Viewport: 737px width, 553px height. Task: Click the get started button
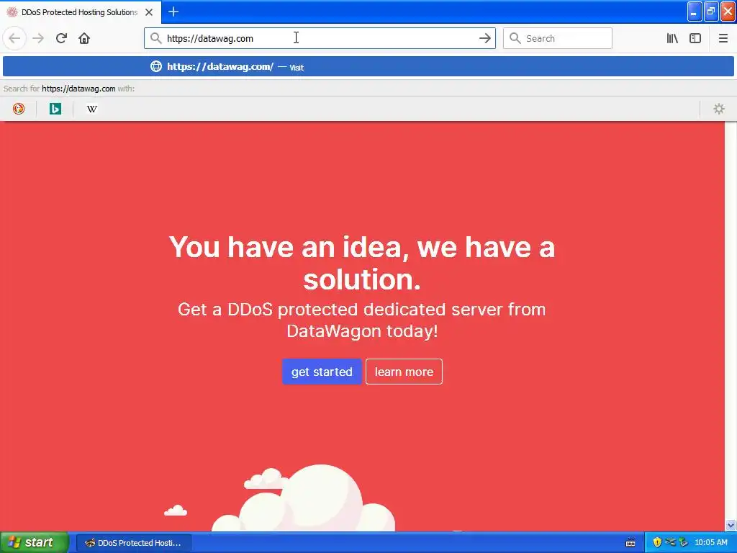pyautogui.click(x=322, y=372)
